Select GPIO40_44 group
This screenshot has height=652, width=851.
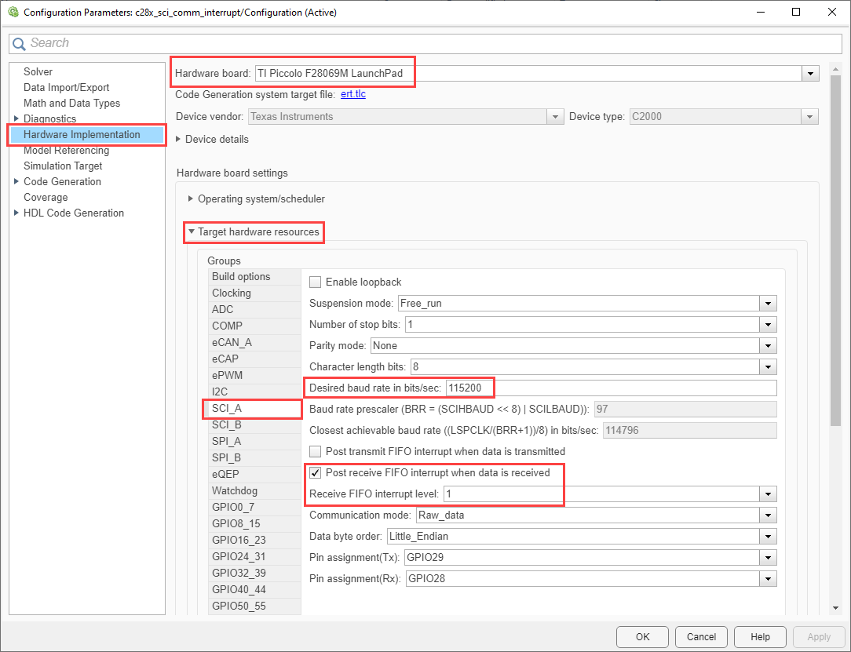click(254, 589)
